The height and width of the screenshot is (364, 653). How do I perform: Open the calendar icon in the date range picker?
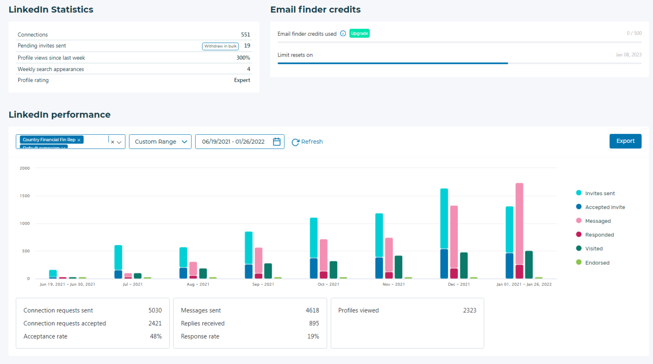coord(276,141)
